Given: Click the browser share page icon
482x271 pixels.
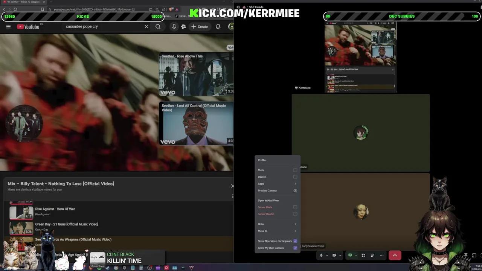Looking at the screenshot, I should pyautogui.click(x=163, y=9).
